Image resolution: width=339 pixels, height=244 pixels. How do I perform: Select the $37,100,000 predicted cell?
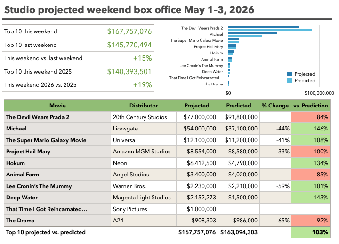point(239,129)
